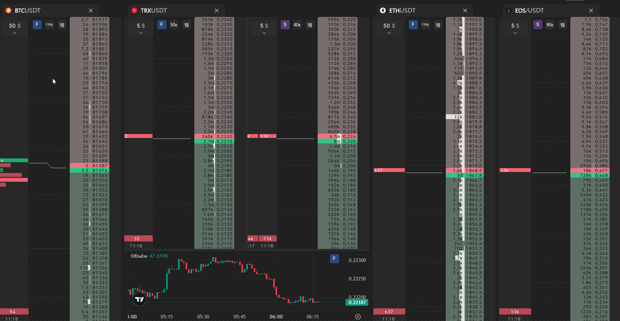Click the layout icon next to 110x in BTCUSDT
Viewport: 620px width, 321px height.
(x=62, y=25)
